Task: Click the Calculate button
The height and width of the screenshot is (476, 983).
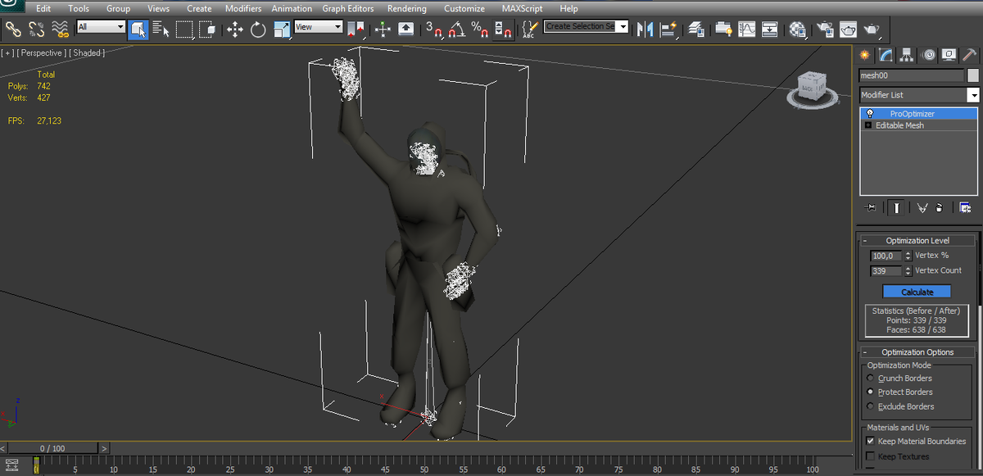Action: coord(917,292)
